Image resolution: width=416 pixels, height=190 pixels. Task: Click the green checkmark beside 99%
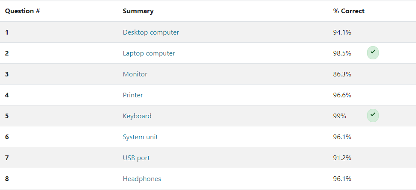click(373, 116)
